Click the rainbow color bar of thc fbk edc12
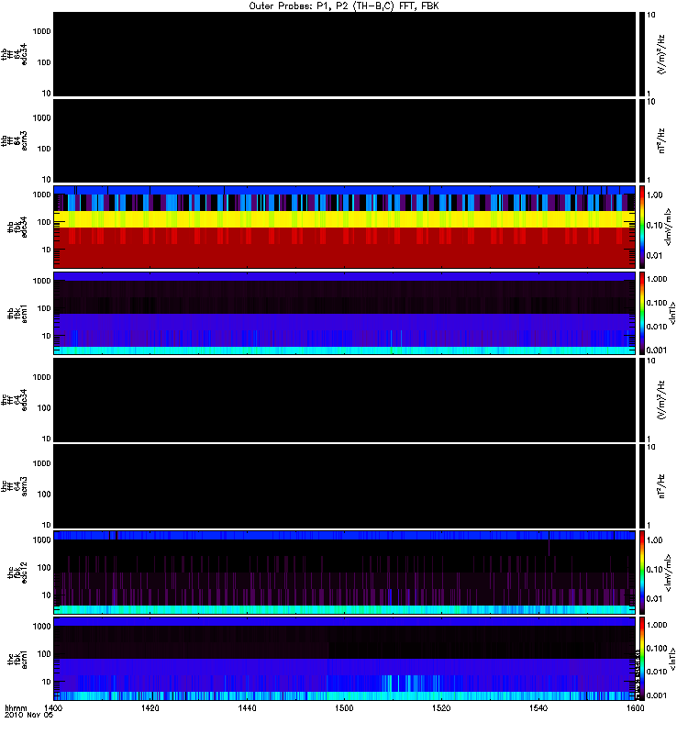The image size is (688, 734). tap(642, 572)
